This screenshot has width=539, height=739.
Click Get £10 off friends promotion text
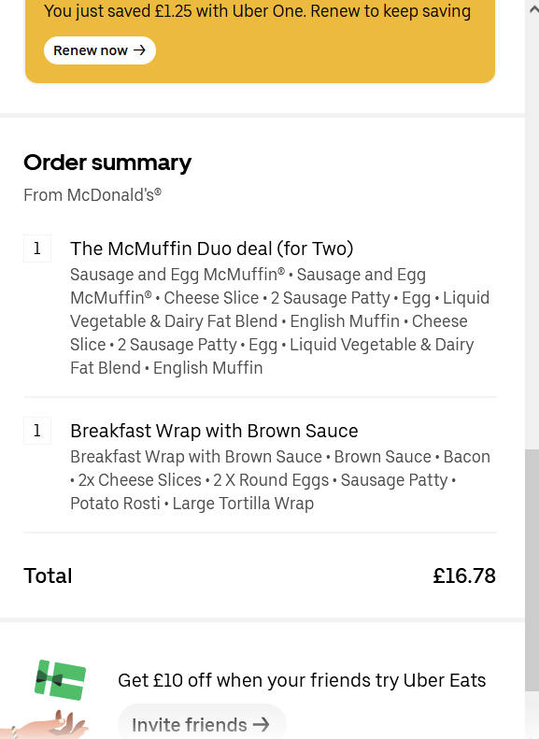tap(302, 680)
